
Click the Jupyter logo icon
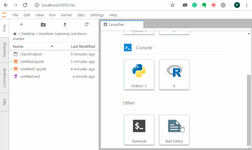tap(4, 15)
